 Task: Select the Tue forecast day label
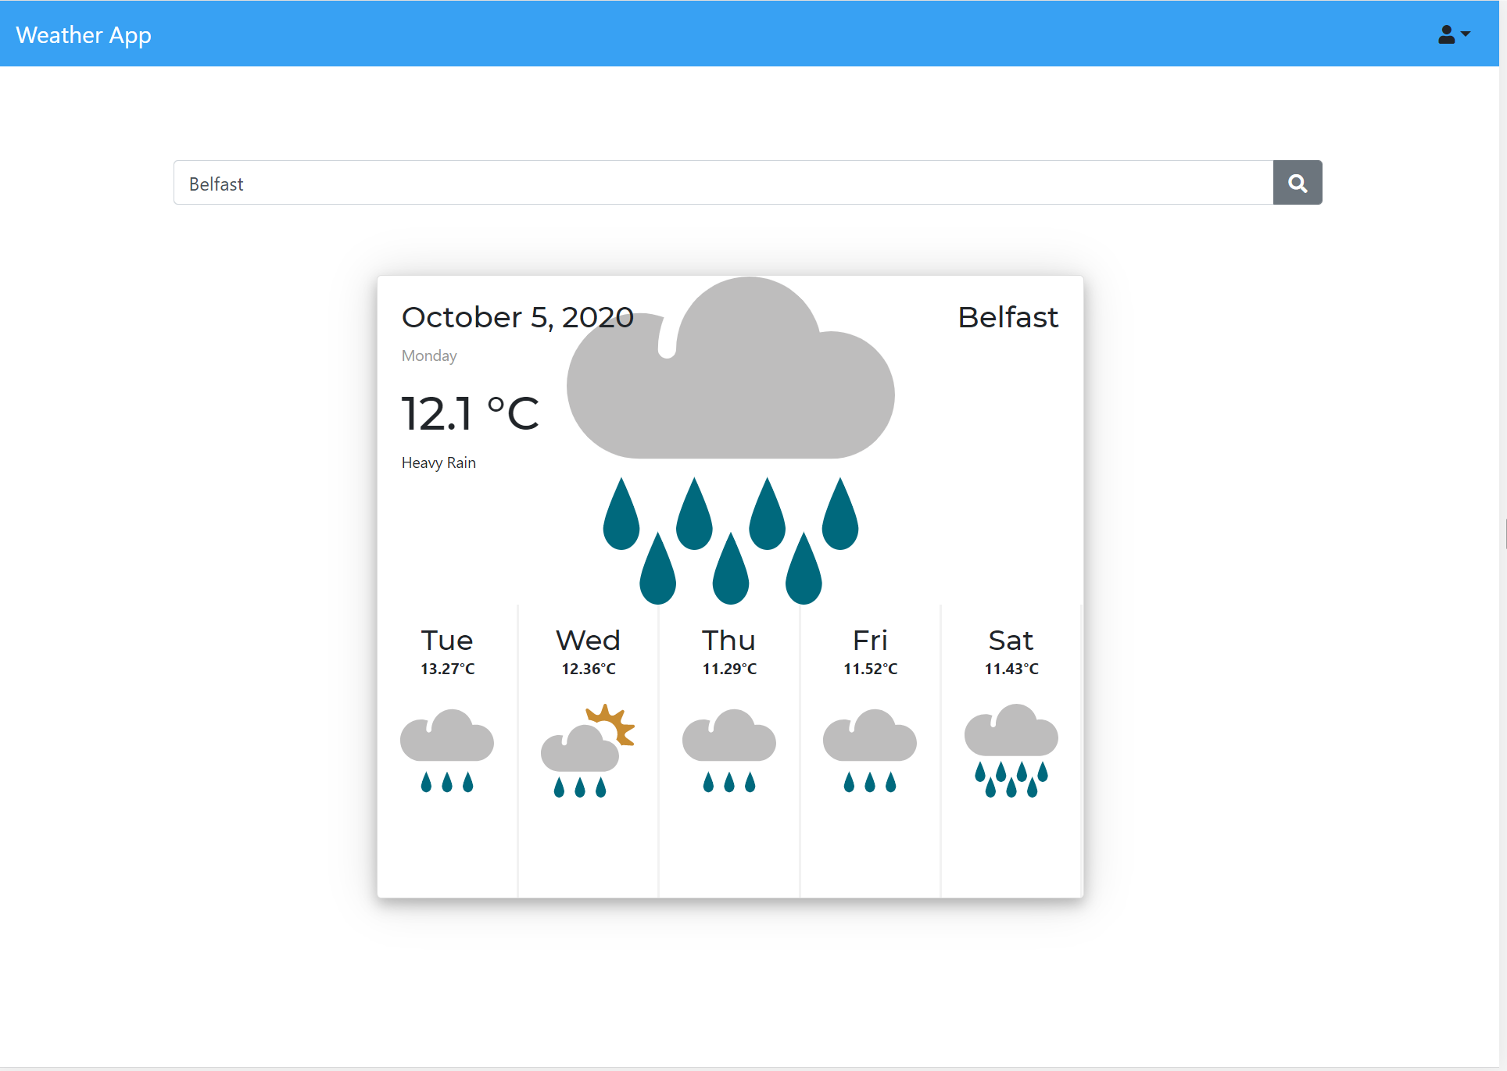click(x=447, y=641)
